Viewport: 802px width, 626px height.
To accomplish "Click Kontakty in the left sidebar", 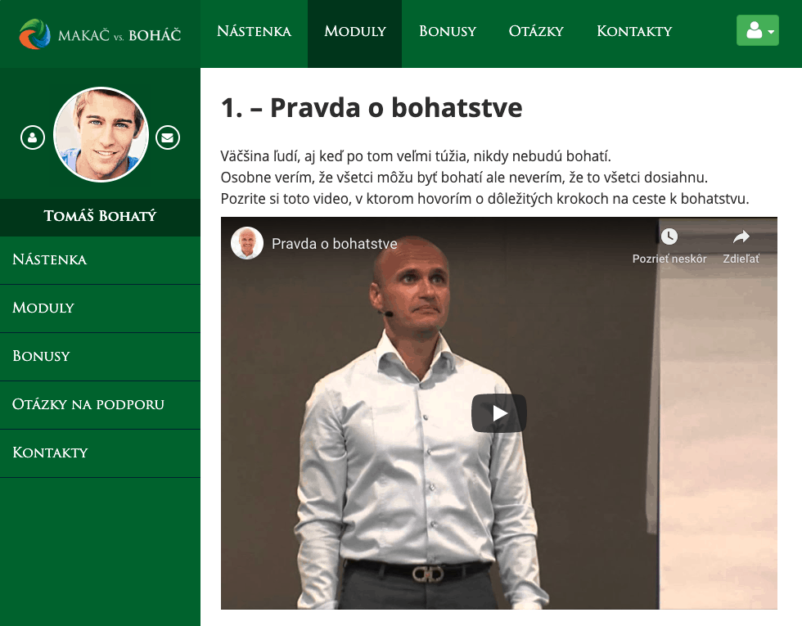I will point(100,453).
